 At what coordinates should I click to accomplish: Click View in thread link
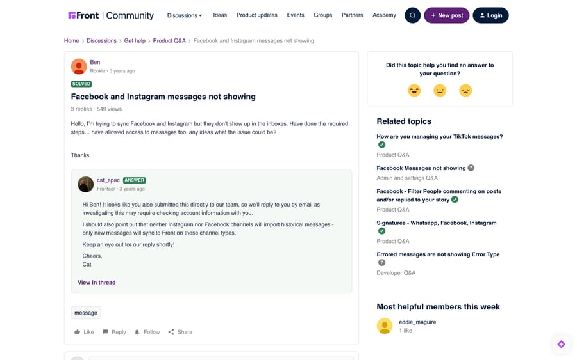(x=96, y=282)
